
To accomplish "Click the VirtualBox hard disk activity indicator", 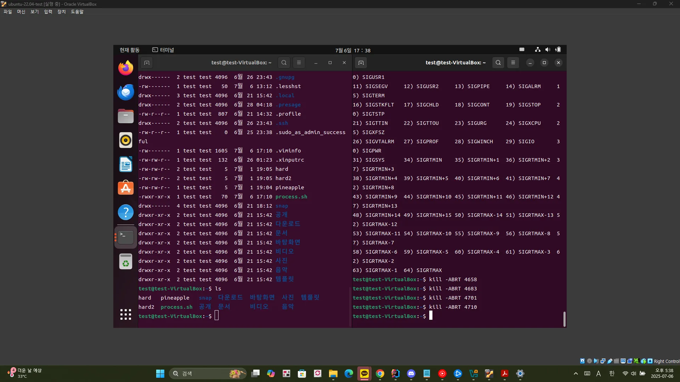I will [x=582, y=361].
